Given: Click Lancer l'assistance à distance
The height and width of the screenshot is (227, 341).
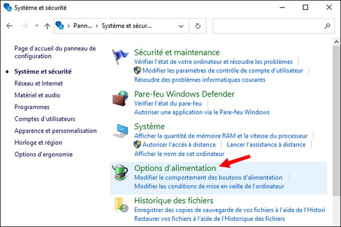Looking at the screenshot, I should click(x=266, y=144).
